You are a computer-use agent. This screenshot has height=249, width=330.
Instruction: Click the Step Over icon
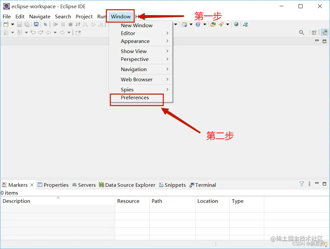pos(93,25)
